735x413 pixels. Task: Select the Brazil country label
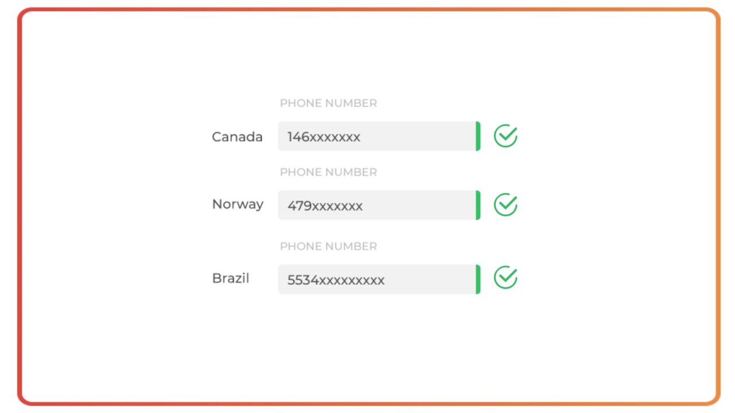coord(231,278)
